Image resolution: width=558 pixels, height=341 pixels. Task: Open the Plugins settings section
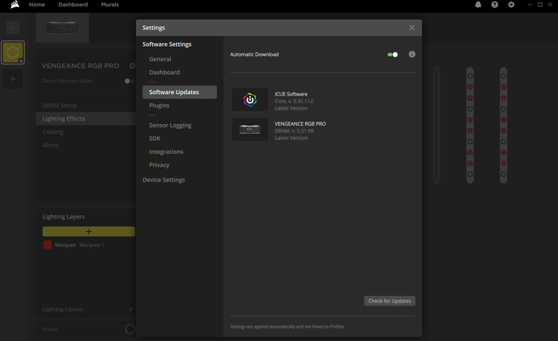pos(159,105)
